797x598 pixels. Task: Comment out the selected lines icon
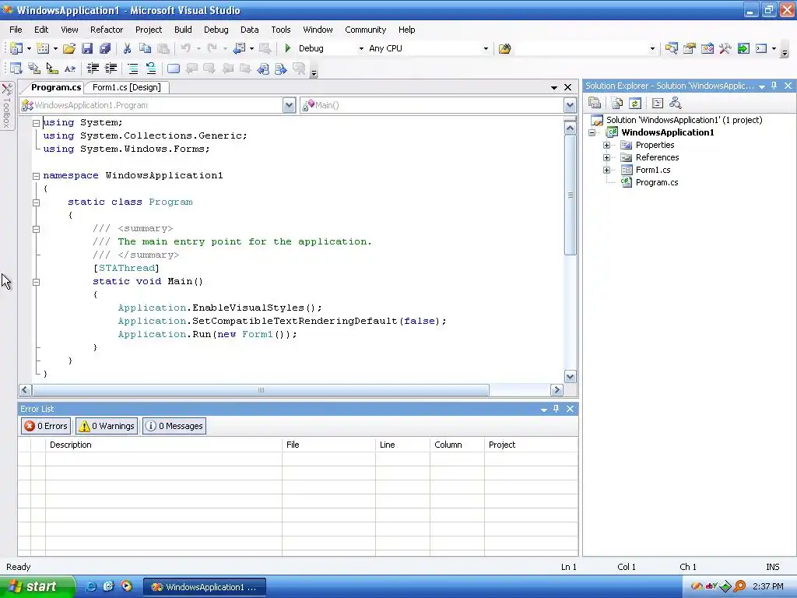(x=132, y=69)
